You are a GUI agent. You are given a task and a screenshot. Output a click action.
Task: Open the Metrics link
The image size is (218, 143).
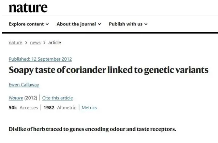(89, 108)
